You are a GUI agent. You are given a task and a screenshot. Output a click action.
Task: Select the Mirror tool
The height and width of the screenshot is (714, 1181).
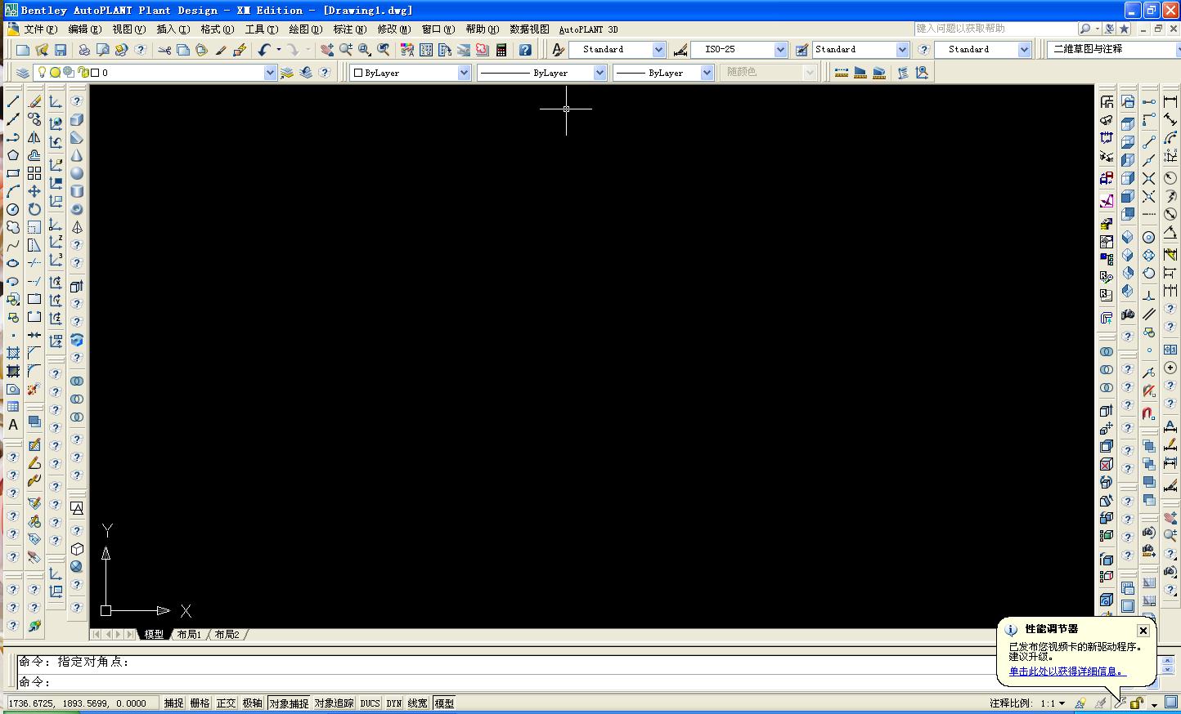tap(34, 137)
